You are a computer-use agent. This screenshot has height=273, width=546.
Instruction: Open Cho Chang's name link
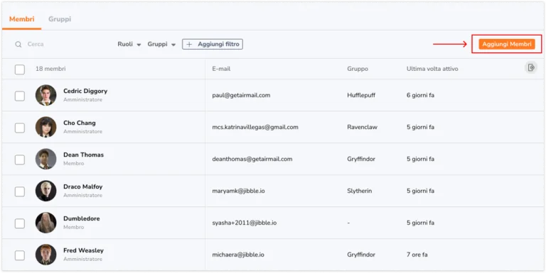pos(80,123)
